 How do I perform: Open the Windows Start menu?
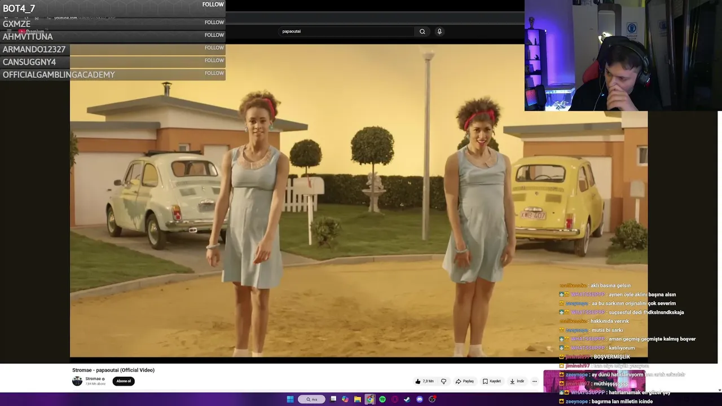(x=290, y=399)
